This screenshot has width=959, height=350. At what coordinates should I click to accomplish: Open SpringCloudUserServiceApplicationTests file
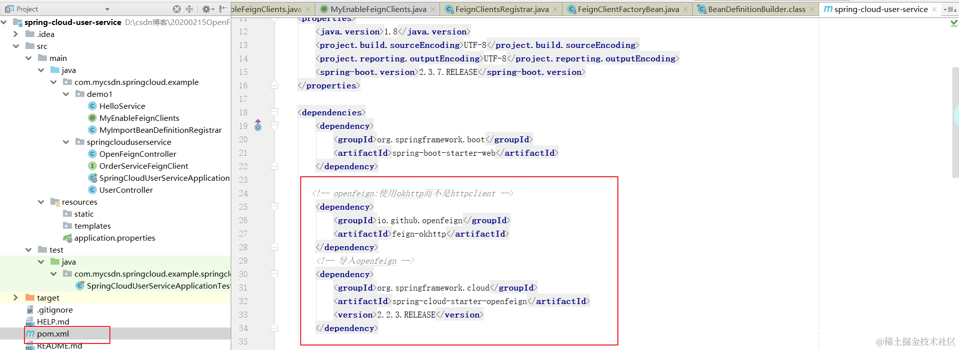[158, 286]
